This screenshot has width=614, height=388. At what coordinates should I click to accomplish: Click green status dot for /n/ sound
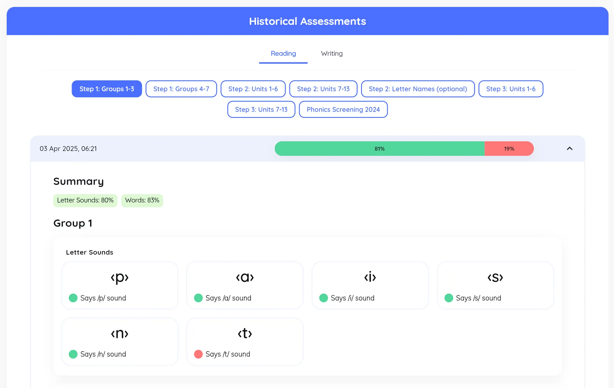[73, 354]
